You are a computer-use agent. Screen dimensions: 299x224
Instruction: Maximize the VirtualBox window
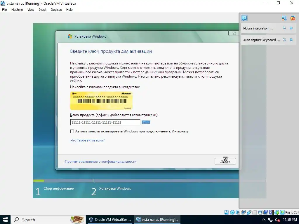click(278, 3)
